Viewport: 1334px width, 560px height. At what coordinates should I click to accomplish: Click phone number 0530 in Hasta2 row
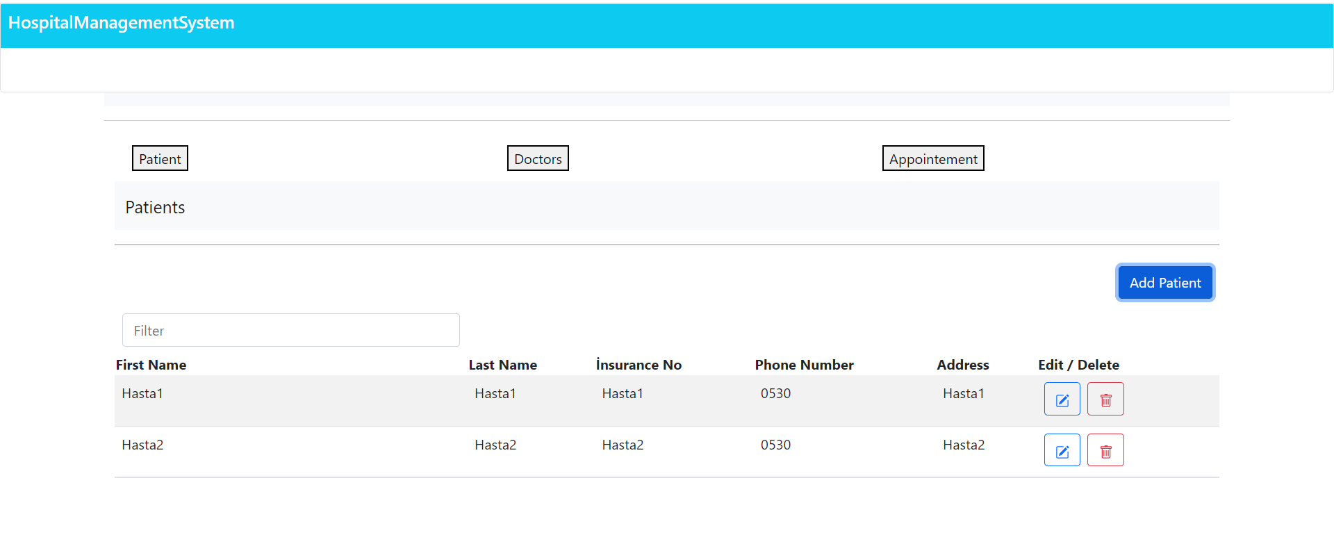point(775,445)
